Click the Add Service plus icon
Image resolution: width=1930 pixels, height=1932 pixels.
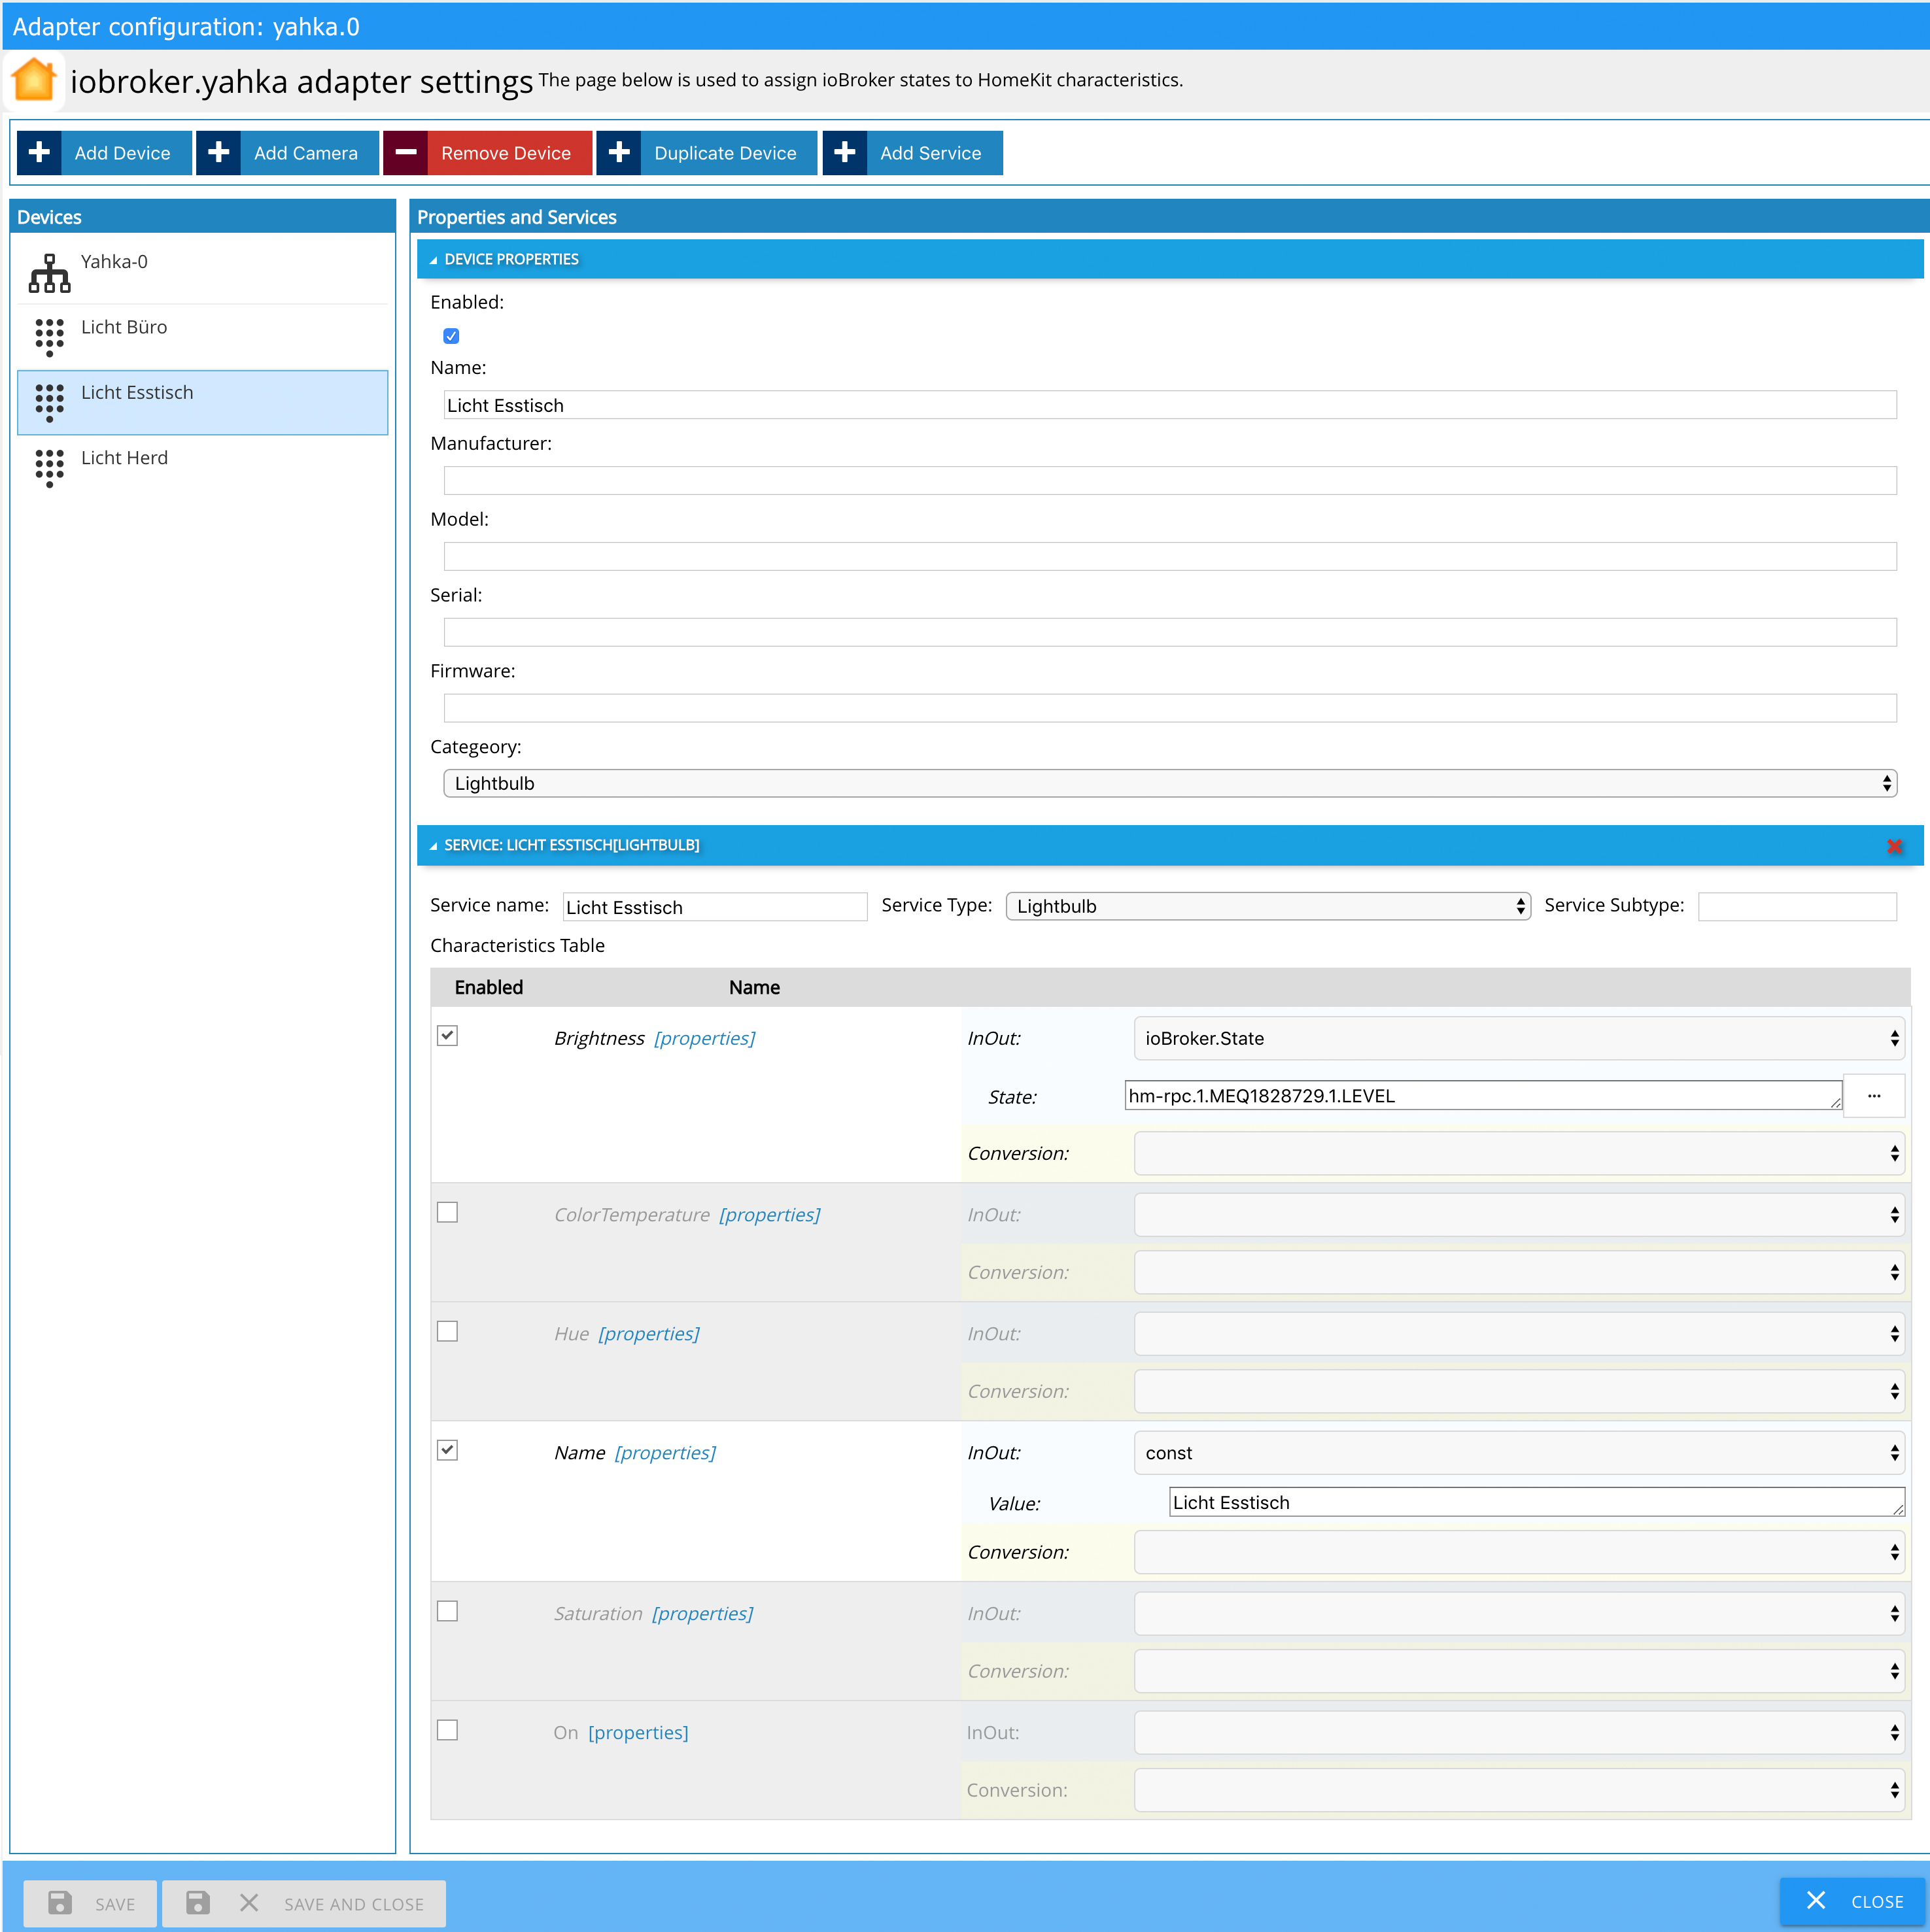pos(844,153)
